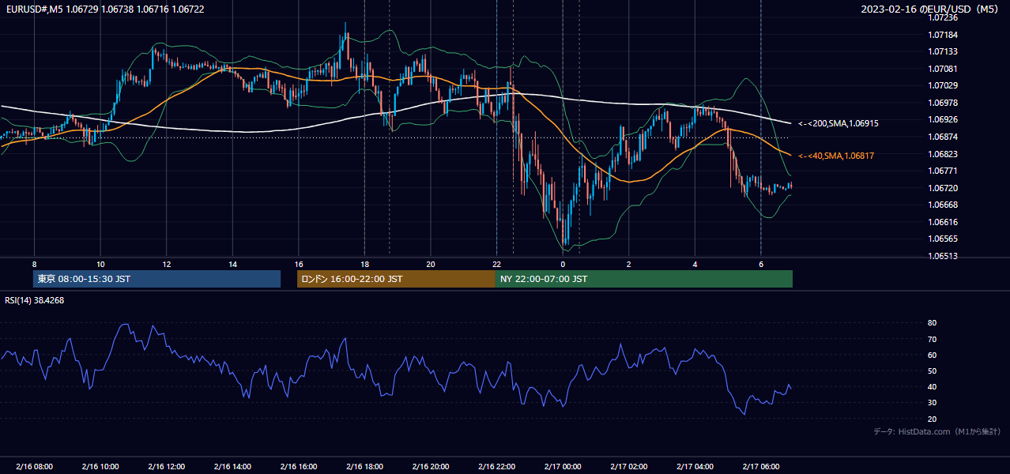
Task: Select the ロンドン 16:00-22:00 JST session bar
Action: coord(396,279)
